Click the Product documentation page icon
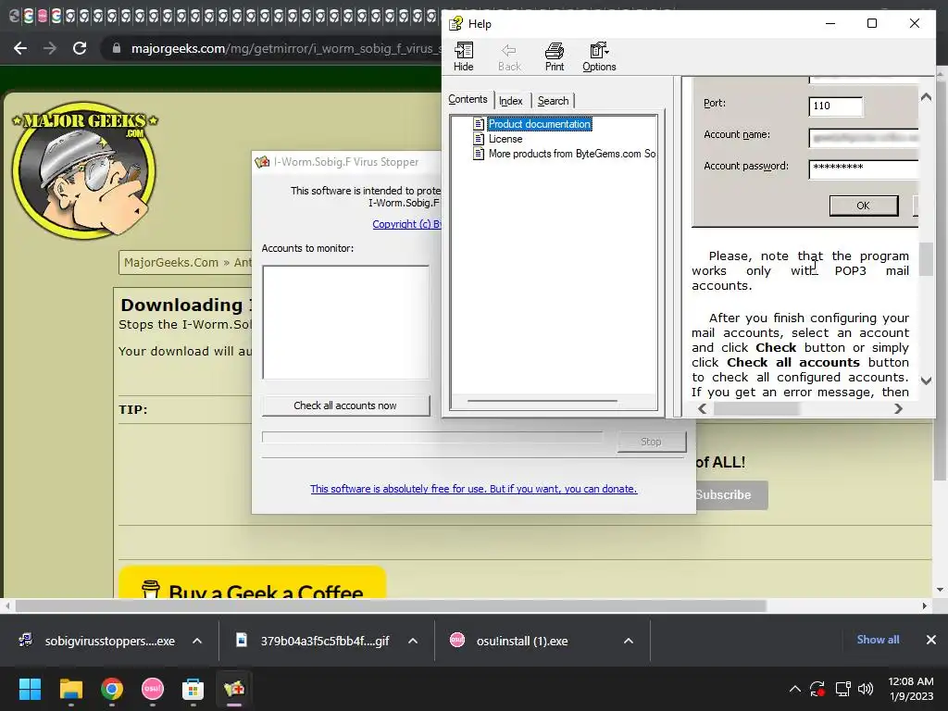 479,124
